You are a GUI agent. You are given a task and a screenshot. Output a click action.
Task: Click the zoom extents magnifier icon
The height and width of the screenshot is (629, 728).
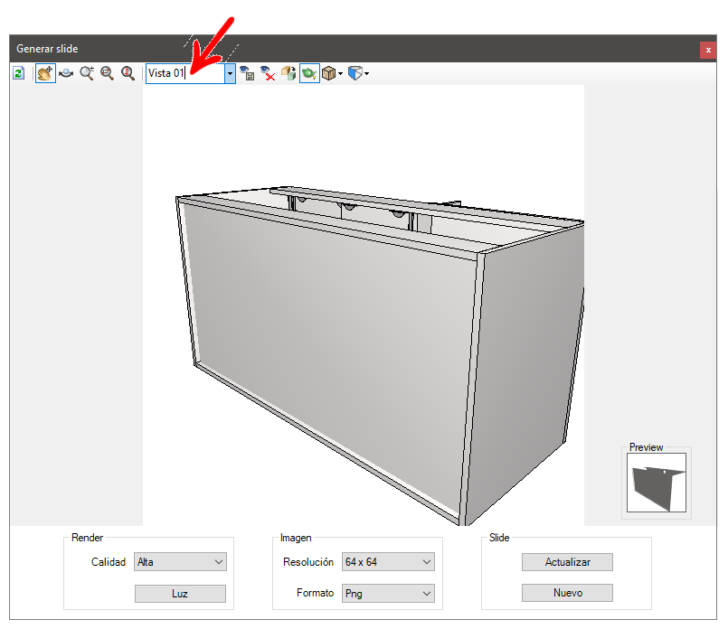[x=128, y=74]
